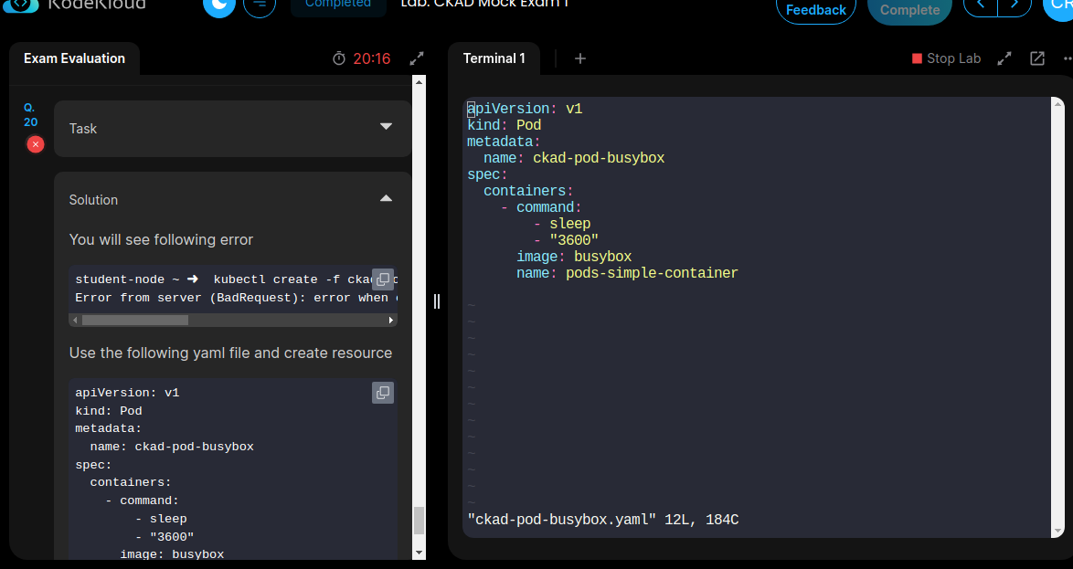Collapse the Solution section

(386, 198)
